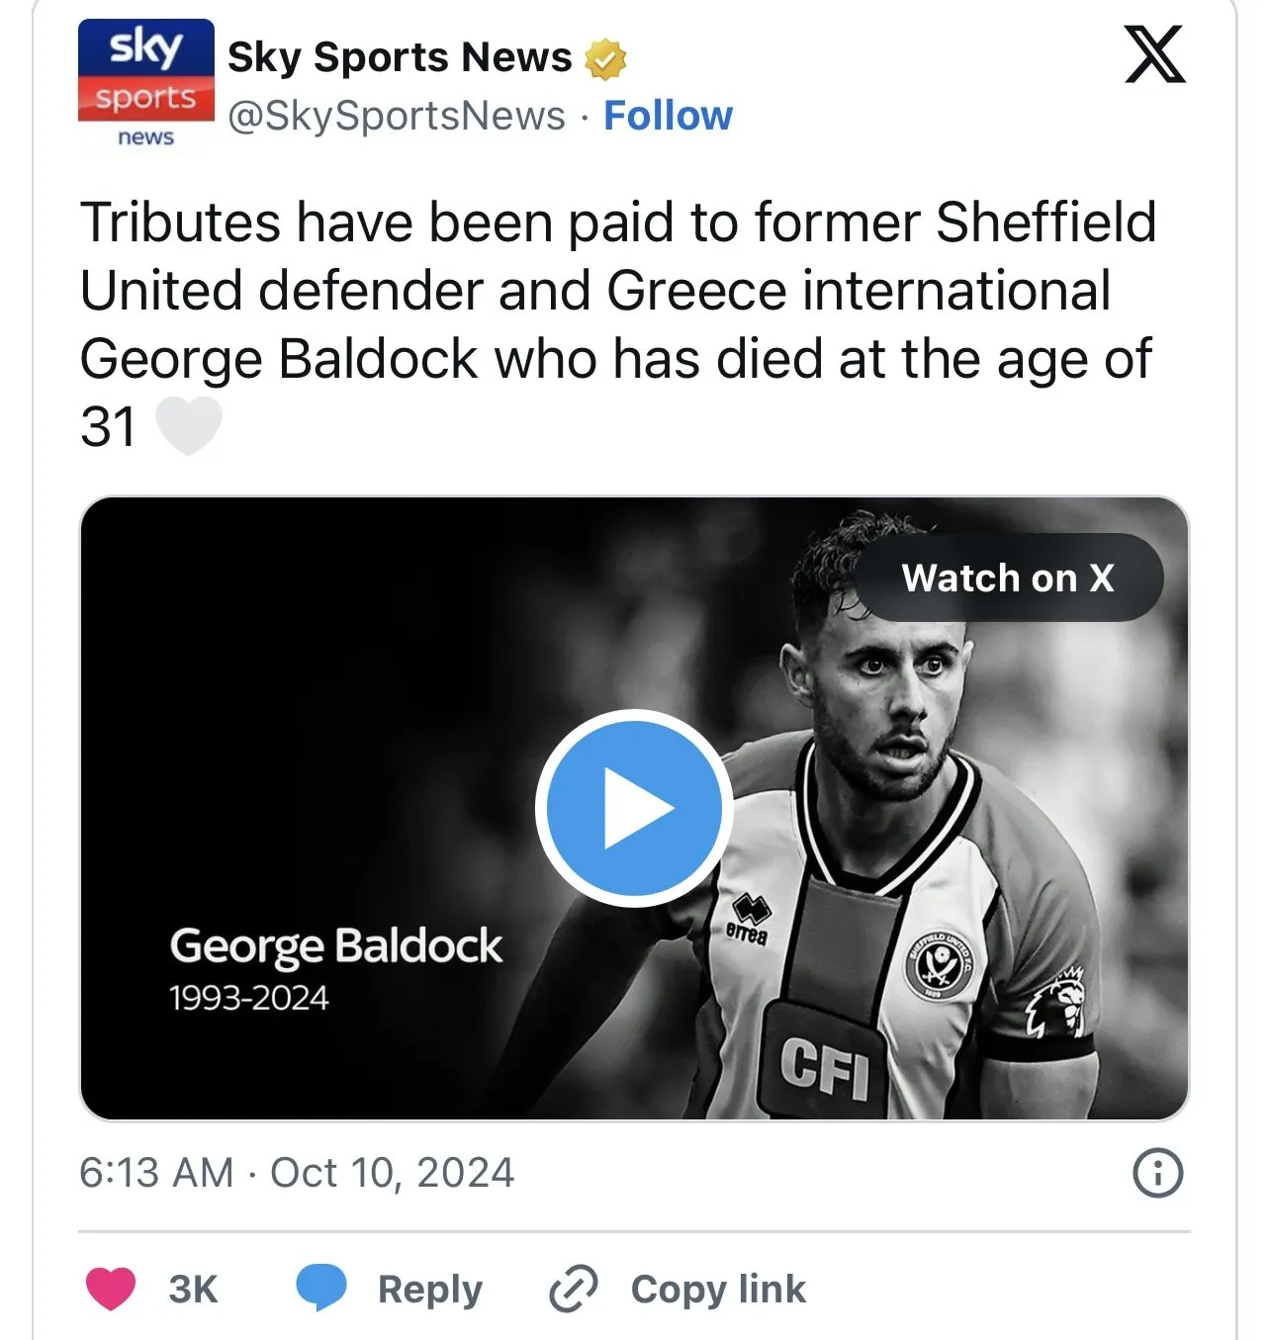Open the @SkySportsNews handle link

[x=396, y=116]
